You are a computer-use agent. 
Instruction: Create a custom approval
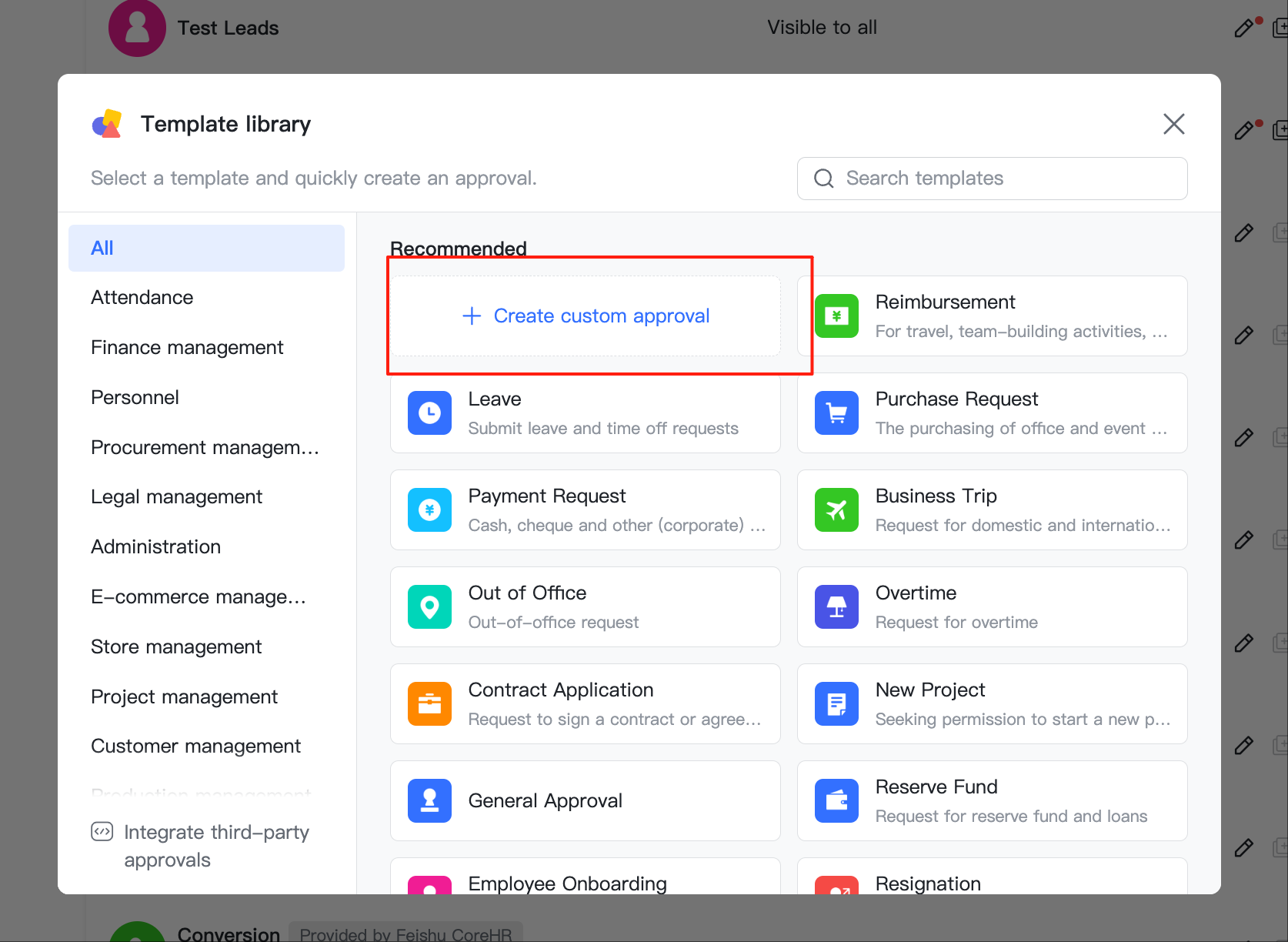[586, 316]
